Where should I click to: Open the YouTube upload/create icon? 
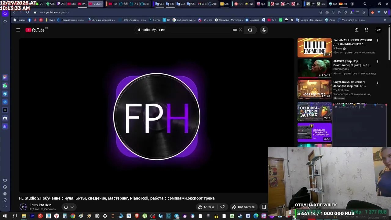tap(356, 30)
